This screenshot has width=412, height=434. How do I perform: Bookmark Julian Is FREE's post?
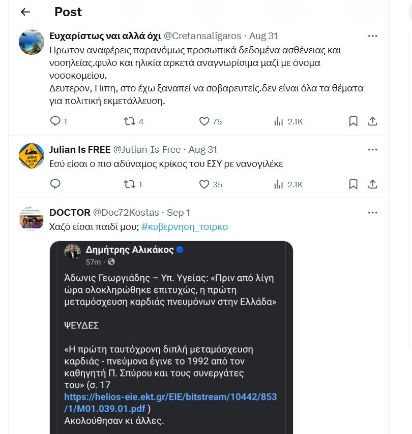353,184
